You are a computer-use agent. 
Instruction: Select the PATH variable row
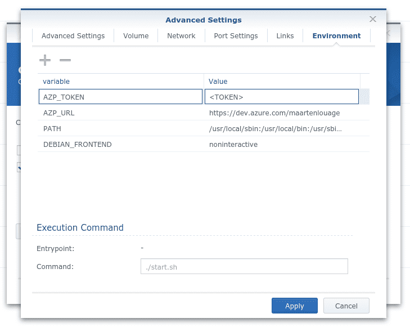[204, 128]
